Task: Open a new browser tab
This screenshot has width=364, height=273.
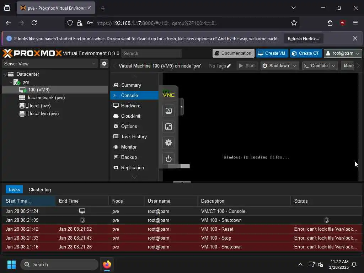Action: click(103, 8)
